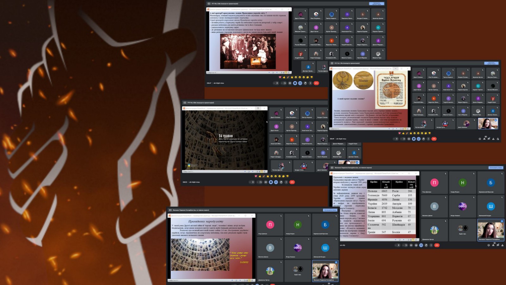The image size is (506, 285).
Task: Click present screen icon in medal slide window
Action: pos(419,139)
